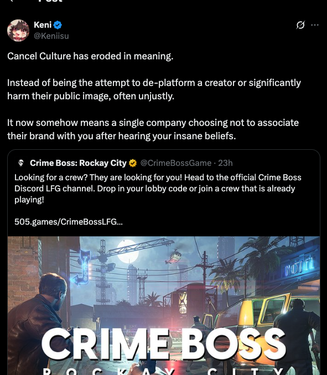
Task: Open the Grok explain-post icon
Action: coord(300,25)
